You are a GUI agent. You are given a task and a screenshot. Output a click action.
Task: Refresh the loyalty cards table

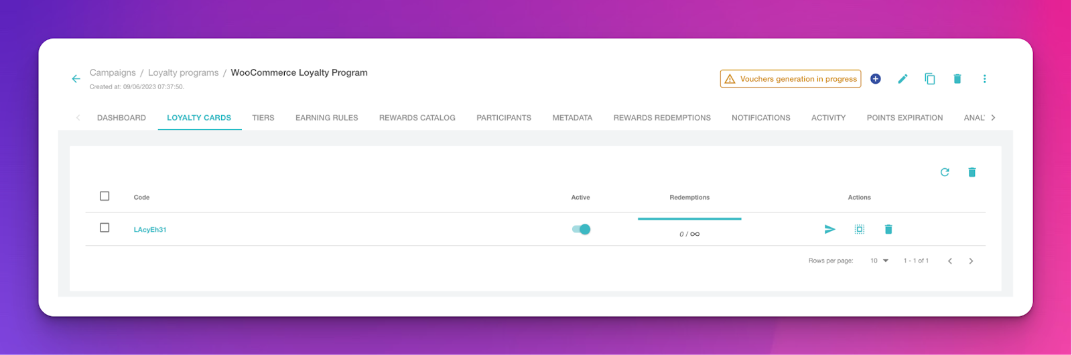click(945, 172)
